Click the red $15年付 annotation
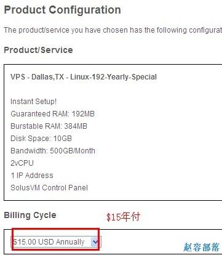 123,217
